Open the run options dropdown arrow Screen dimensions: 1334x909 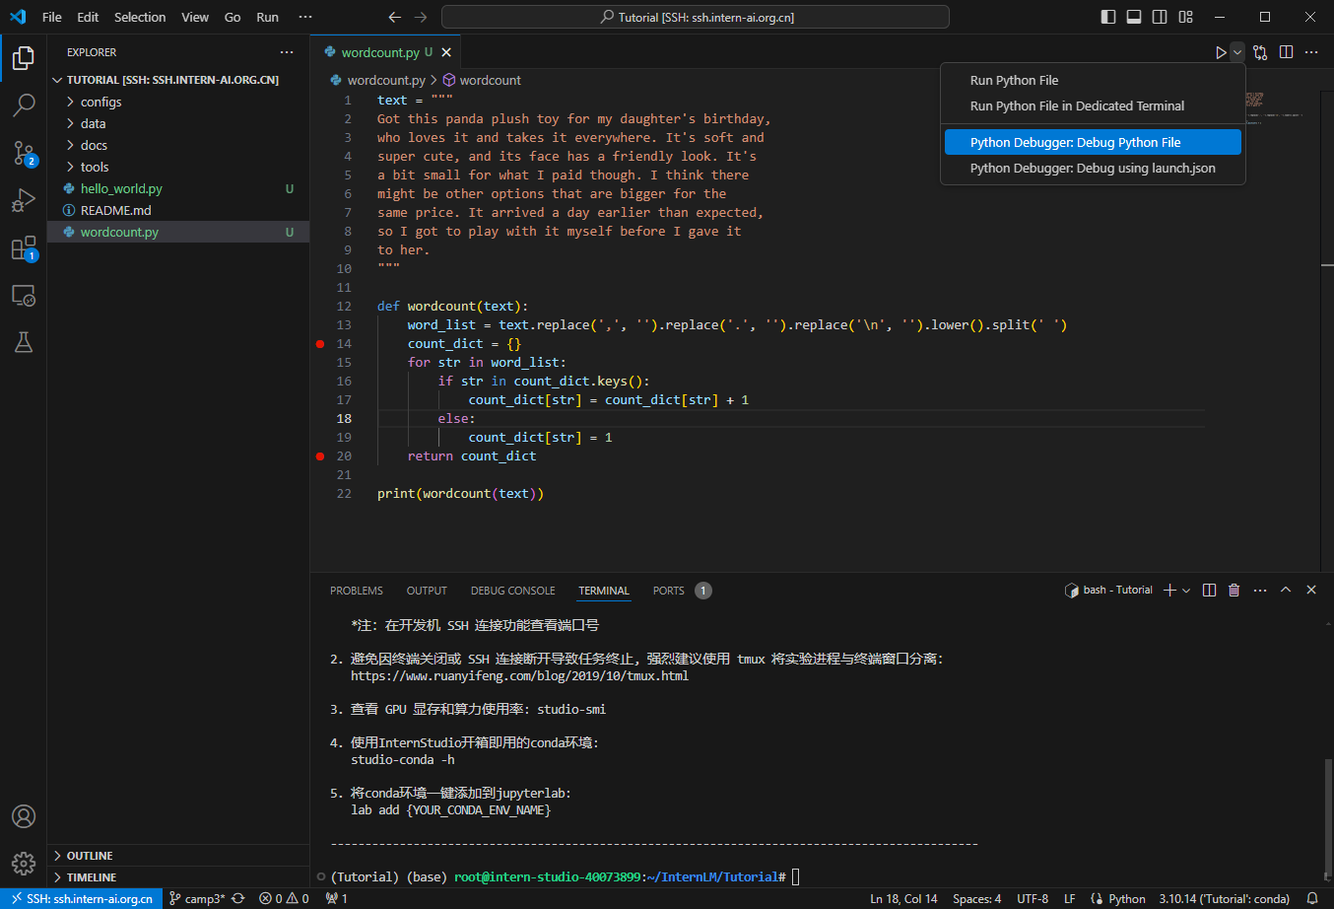1237,52
